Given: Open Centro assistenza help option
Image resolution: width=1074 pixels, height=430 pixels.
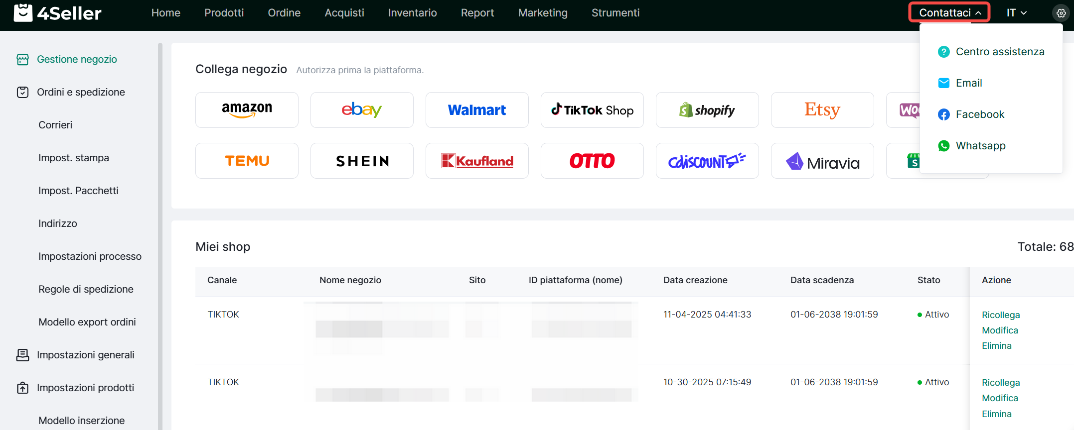Looking at the screenshot, I should pyautogui.click(x=999, y=52).
